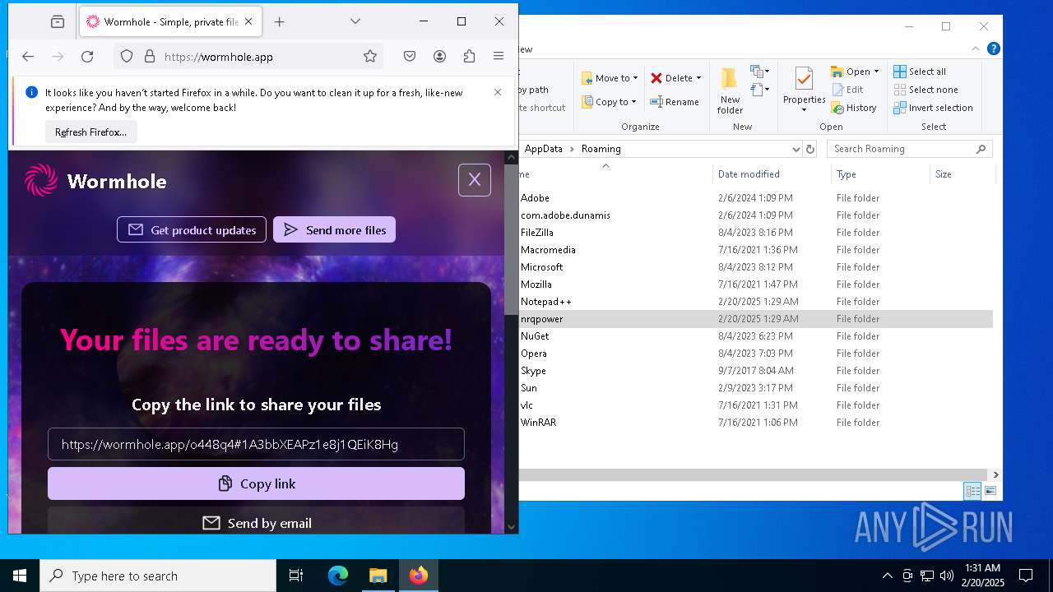Go back in Firefox
1053x592 pixels.
click(28, 56)
